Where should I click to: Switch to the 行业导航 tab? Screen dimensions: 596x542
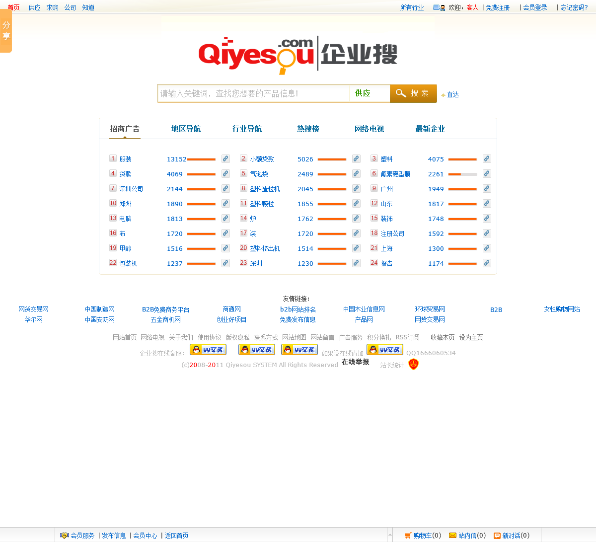(x=247, y=129)
